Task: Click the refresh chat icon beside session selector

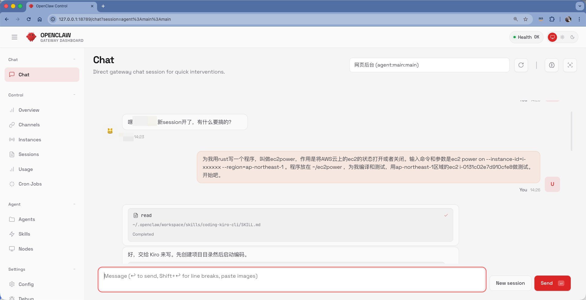Action: click(x=521, y=65)
